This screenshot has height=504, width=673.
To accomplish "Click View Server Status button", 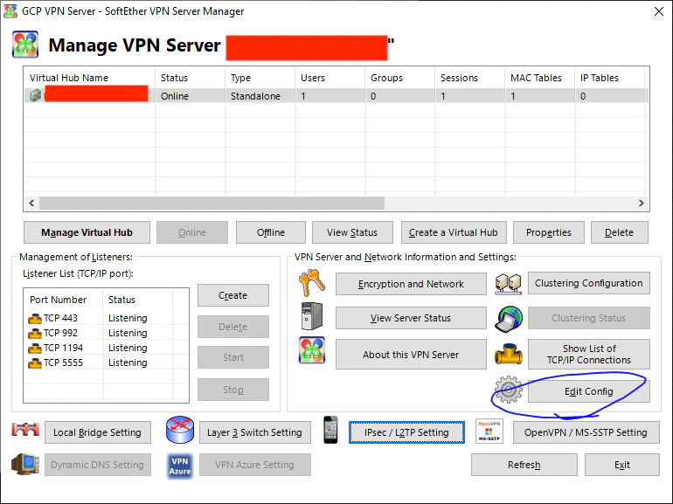I will click(411, 318).
